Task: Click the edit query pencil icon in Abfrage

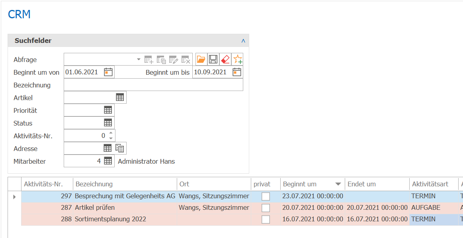Action: pyautogui.click(x=174, y=60)
